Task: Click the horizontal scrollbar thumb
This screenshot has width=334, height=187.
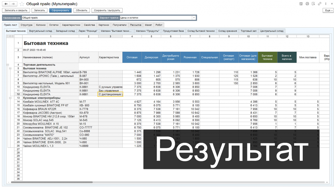Action: pos(52,182)
